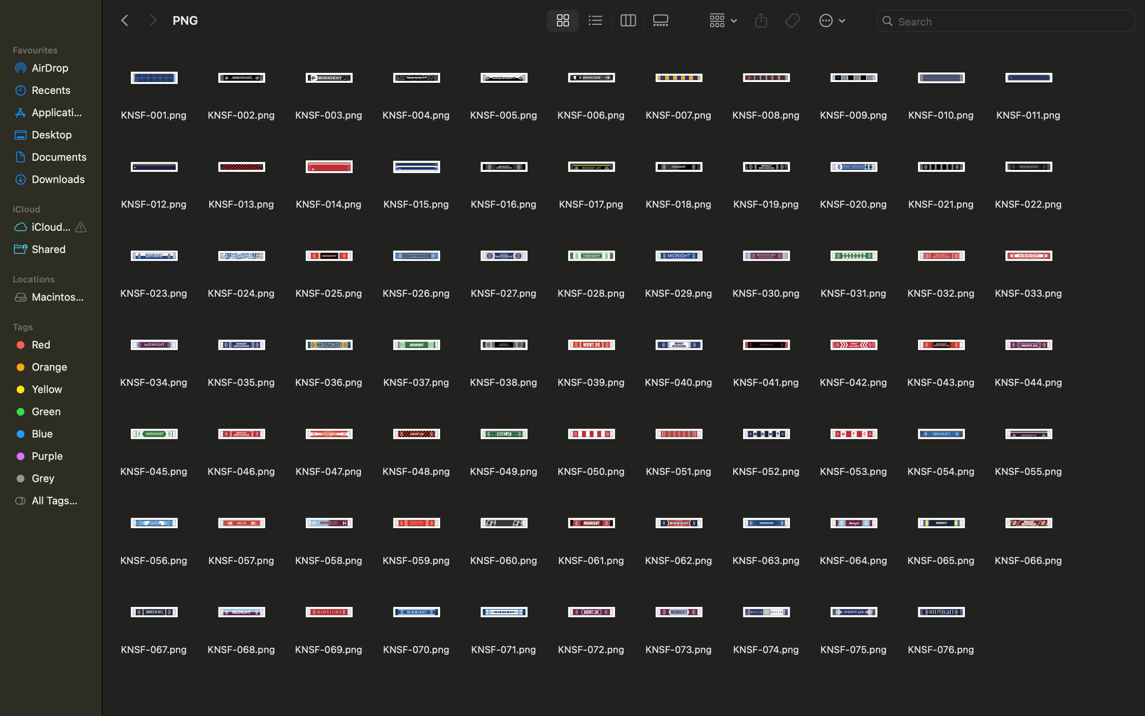Select the Green tag
This screenshot has width=1145, height=716.
tap(46, 411)
